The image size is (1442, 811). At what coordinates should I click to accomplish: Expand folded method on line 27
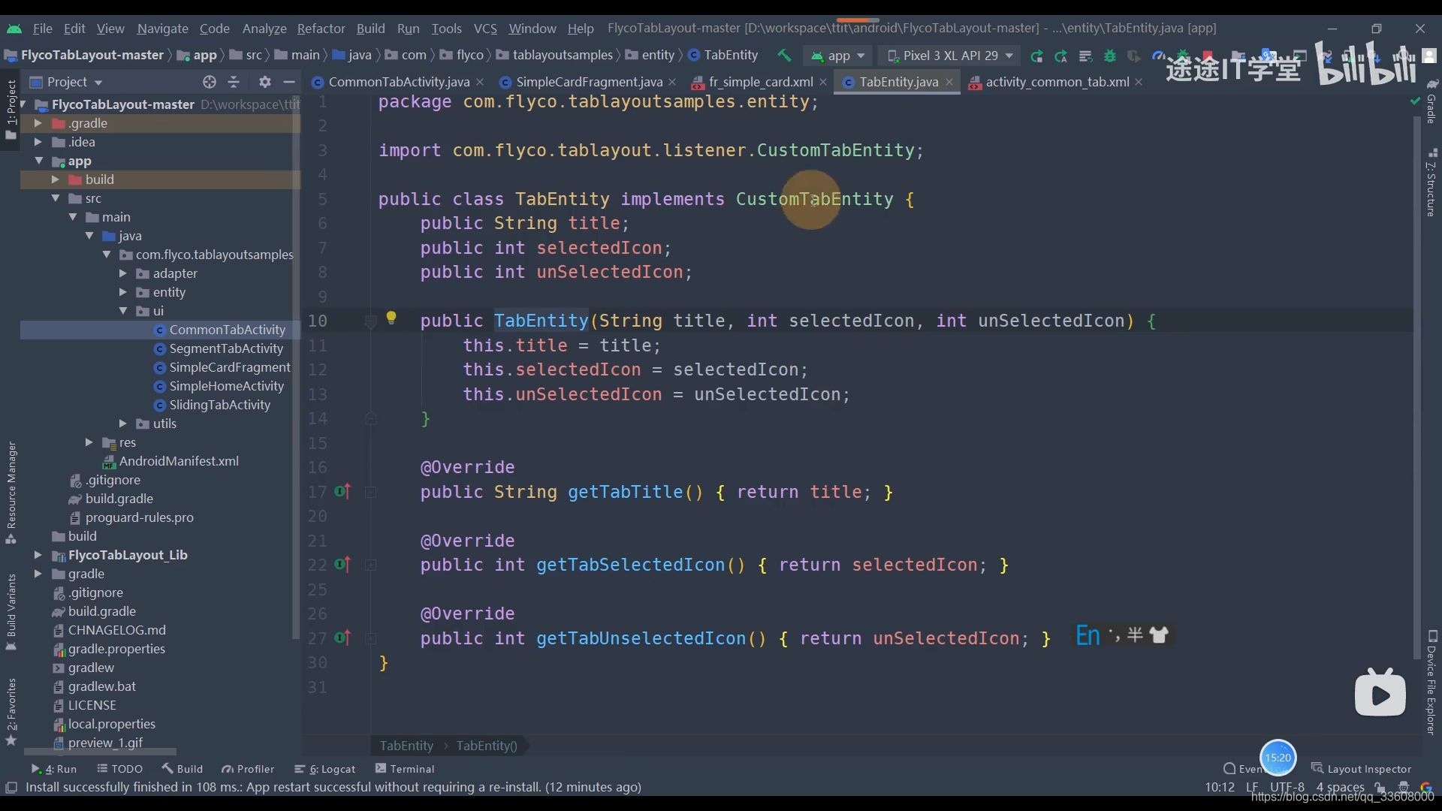pos(370,638)
